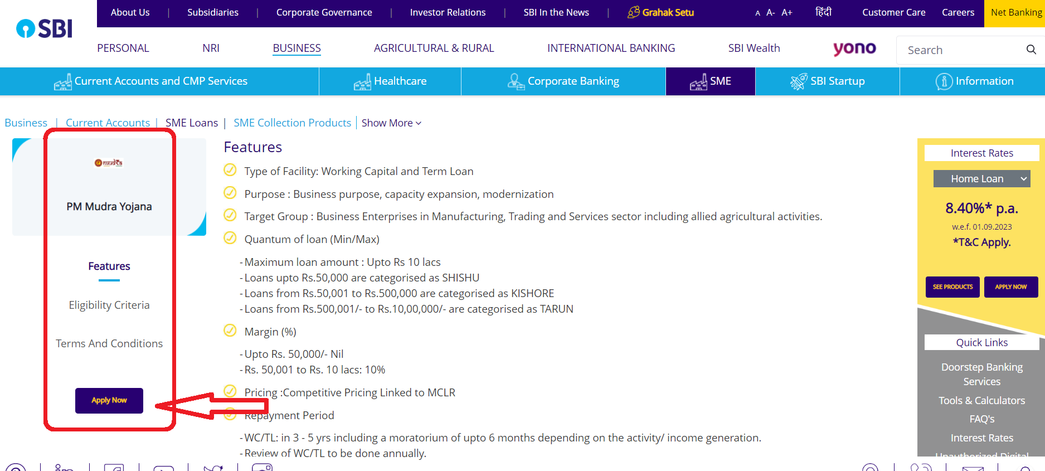Viewport: 1045px width, 471px height.
Task: Open FAQ's quick link
Action: (x=981, y=419)
